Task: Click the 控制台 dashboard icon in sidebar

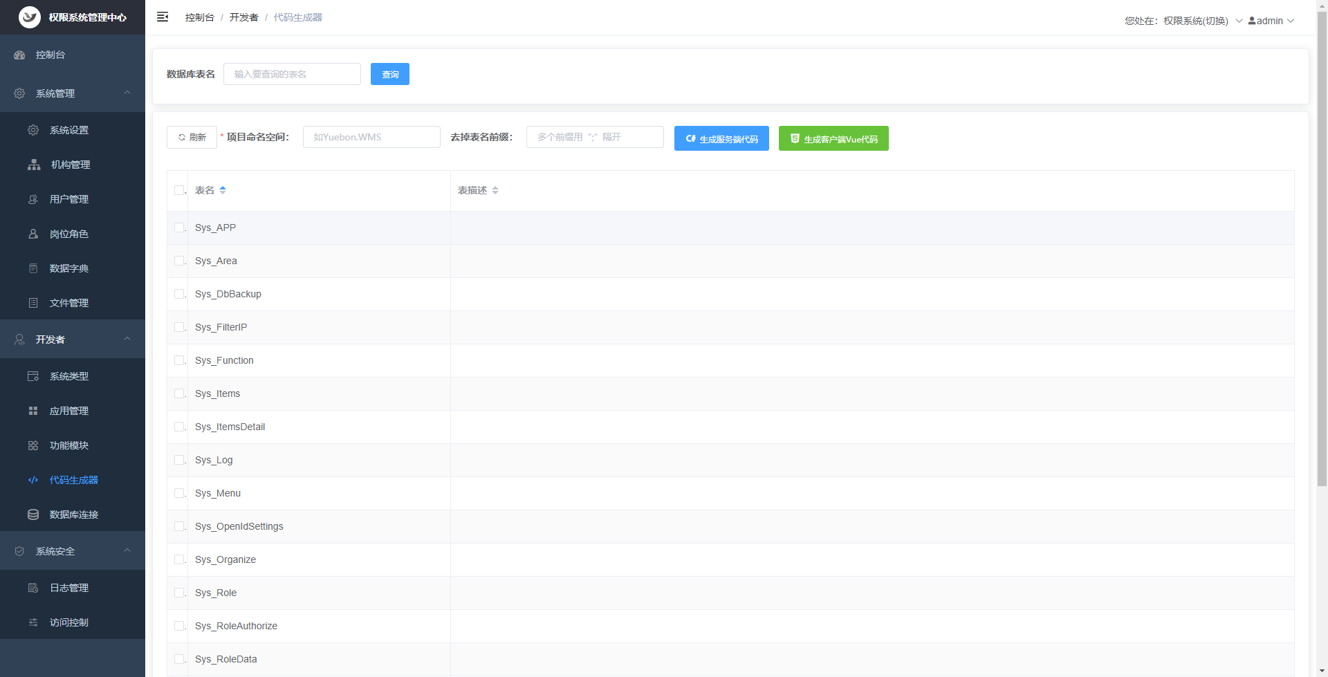Action: point(19,55)
